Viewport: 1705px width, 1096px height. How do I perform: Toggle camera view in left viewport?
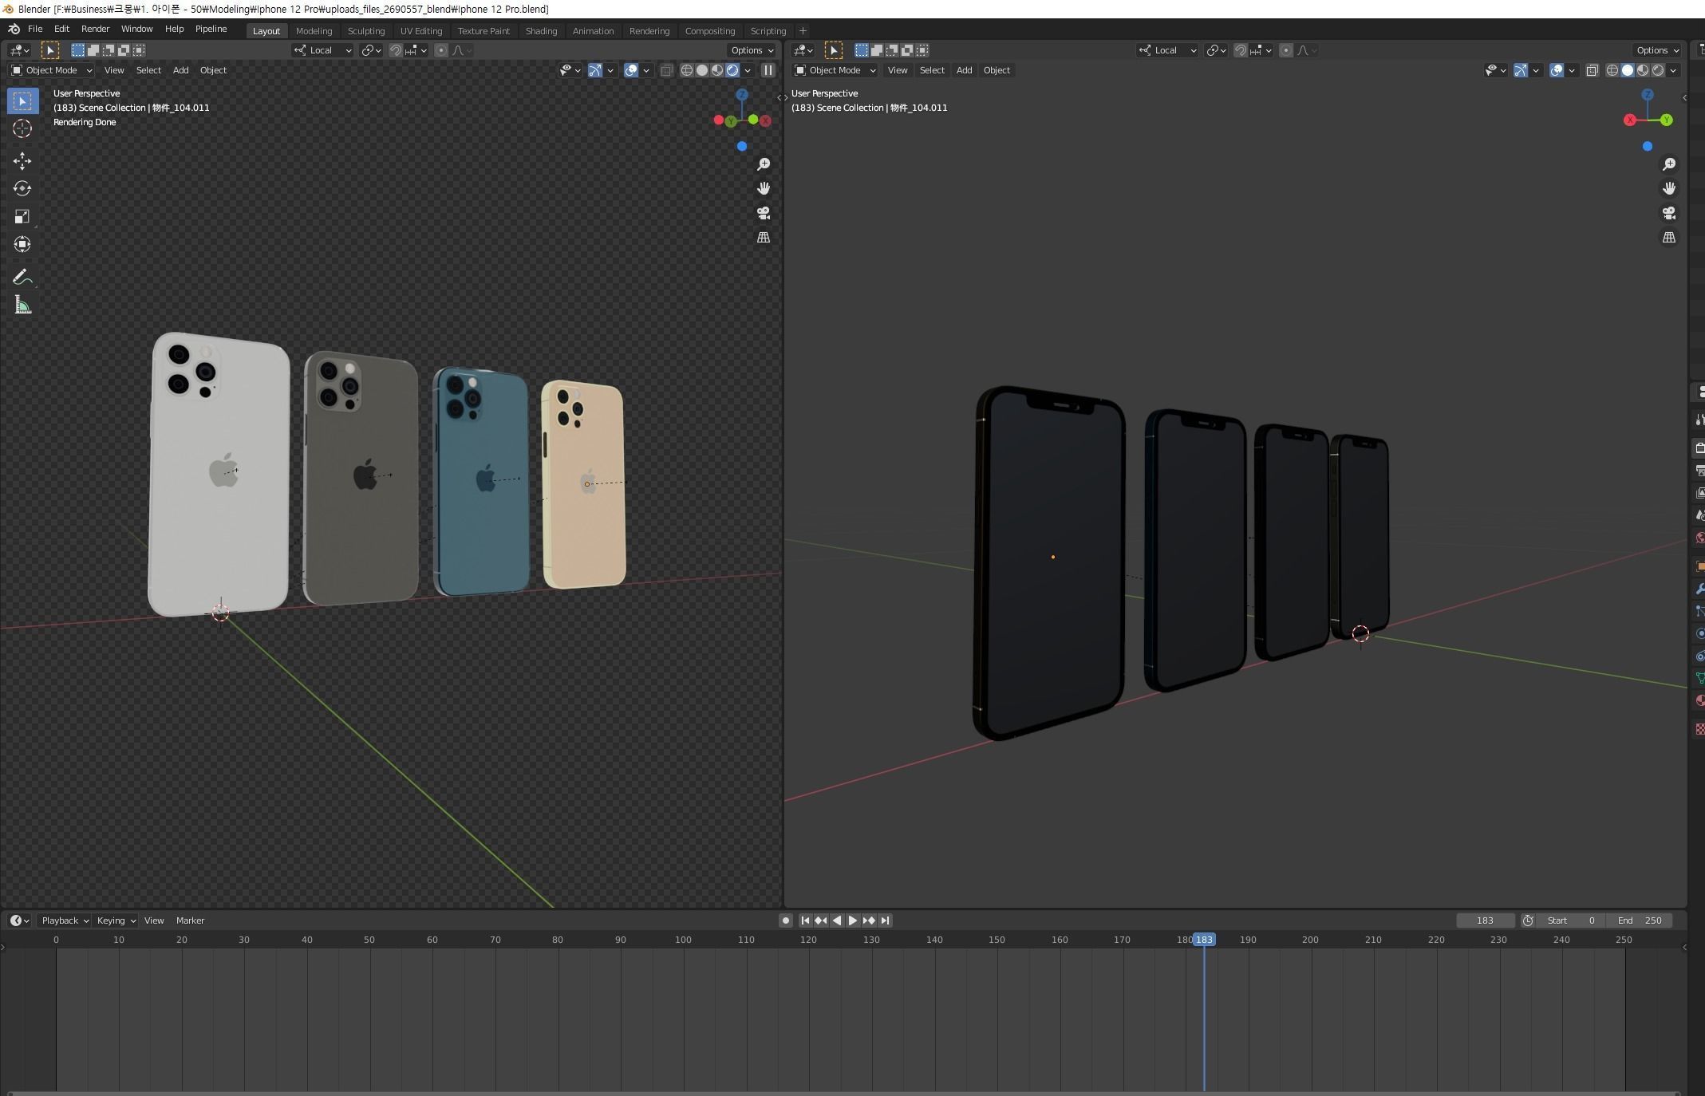(764, 213)
